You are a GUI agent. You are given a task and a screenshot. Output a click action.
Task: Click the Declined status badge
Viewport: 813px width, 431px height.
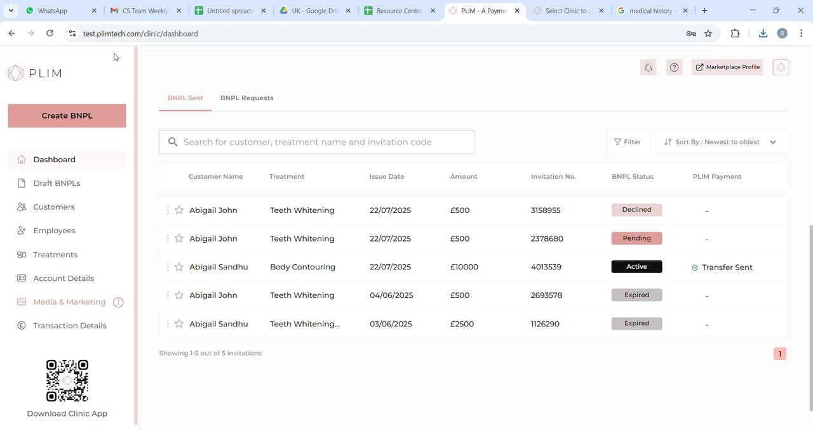pyautogui.click(x=637, y=210)
